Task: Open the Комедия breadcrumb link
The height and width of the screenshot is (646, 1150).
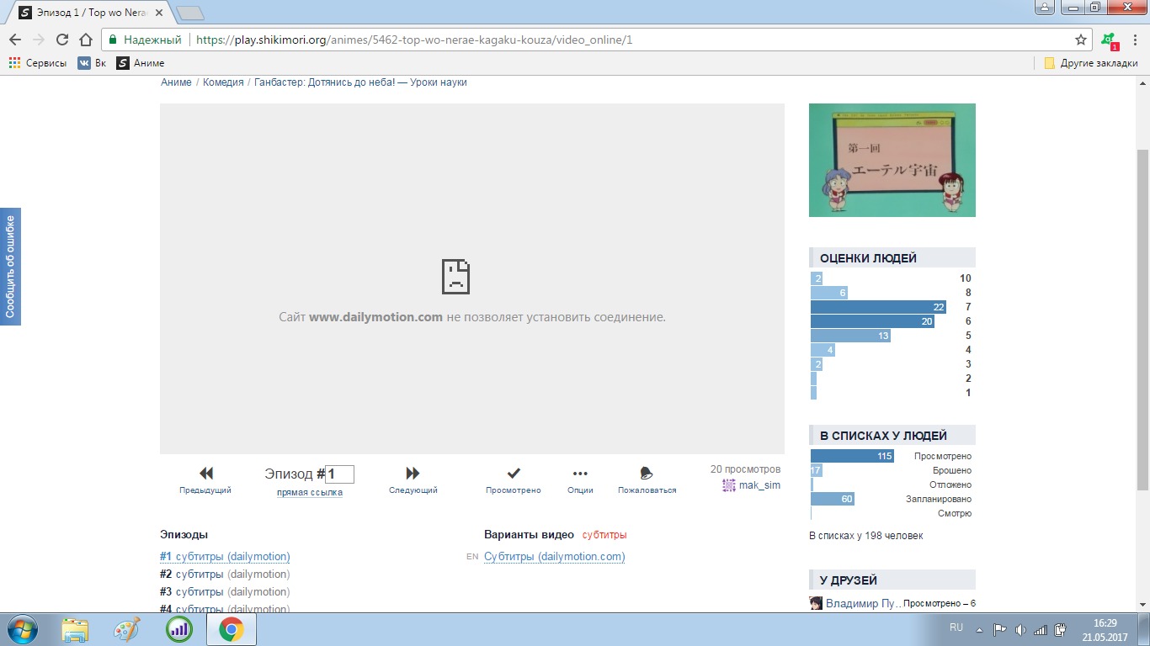Action: pos(223,82)
